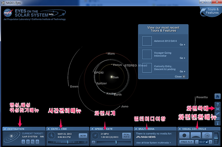This screenshot has width=222, height=147.
Task: Go to Curiosity Entry, Descent & Landing
Action: pos(182,71)
